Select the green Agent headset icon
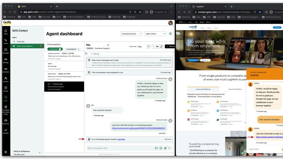283x159 pixels. 6,98
